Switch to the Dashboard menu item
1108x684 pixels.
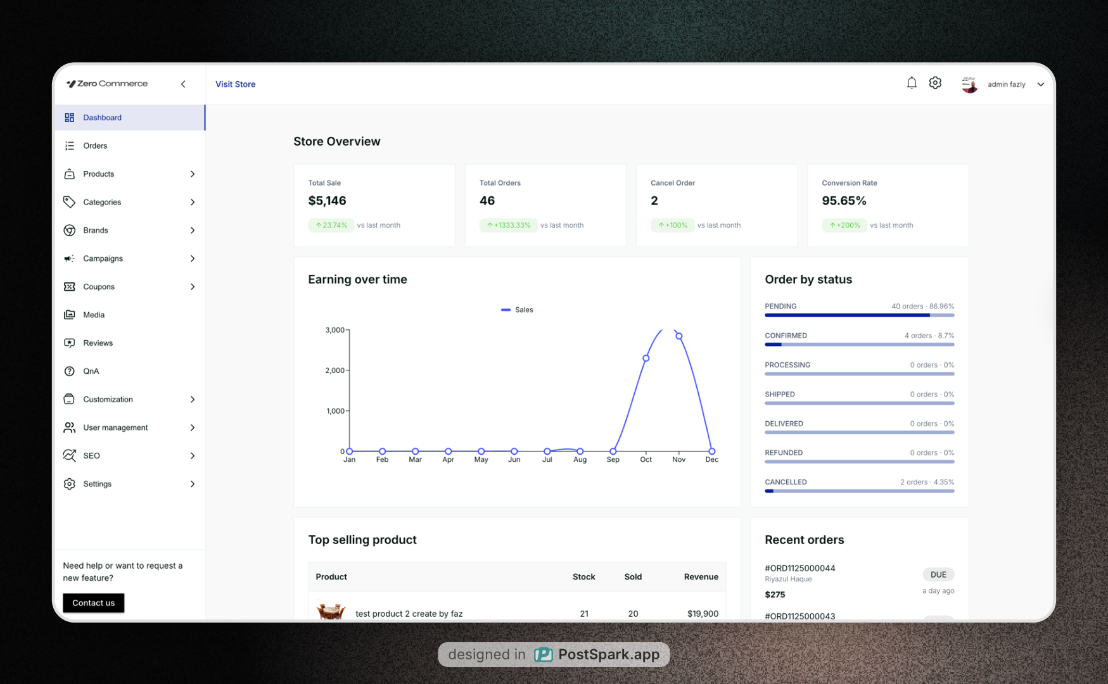[x=103, y=117]
